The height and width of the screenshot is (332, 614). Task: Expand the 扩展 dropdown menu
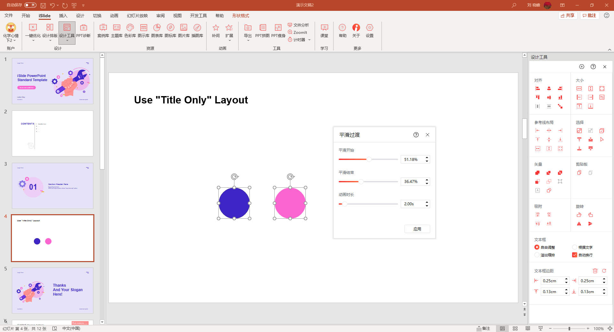pyautogui.click(x=229, y=40)
